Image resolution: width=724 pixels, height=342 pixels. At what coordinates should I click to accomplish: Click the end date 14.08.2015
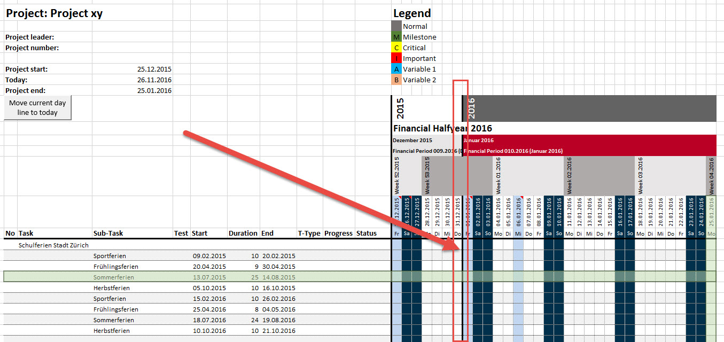pos(278,277)
